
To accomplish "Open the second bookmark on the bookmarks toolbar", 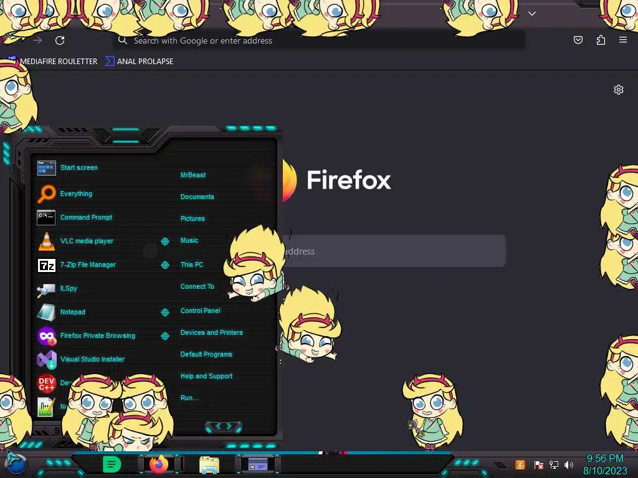I will (x=139, y=62).
